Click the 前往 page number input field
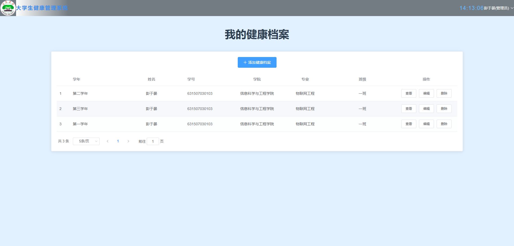The width and height of the screenshot is (514, 246). point(153,141)
